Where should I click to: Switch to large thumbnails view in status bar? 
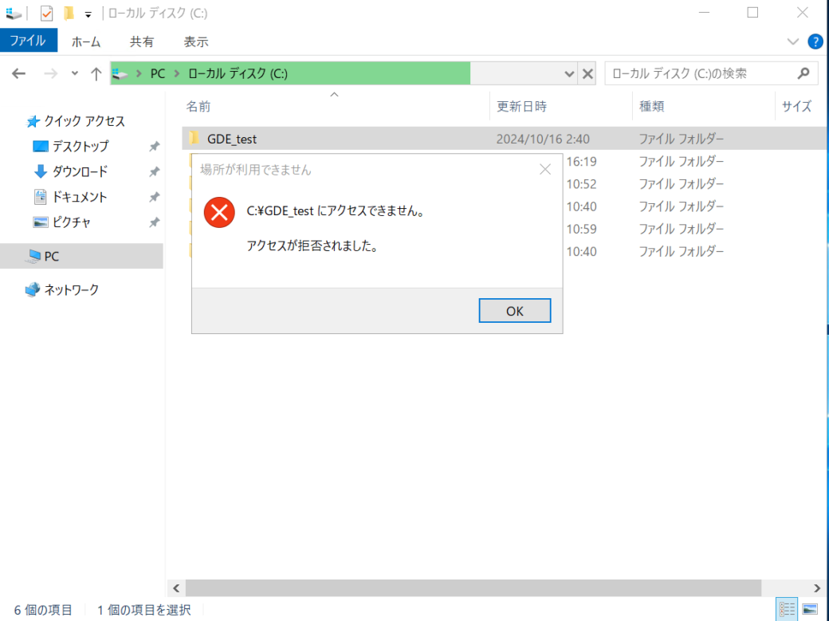pyautogui.click(x=811, y=609)
